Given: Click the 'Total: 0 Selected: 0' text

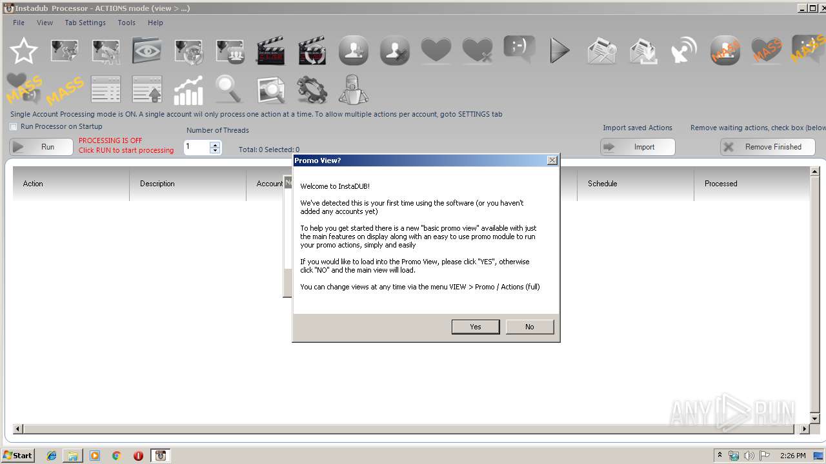Looking at the screenshot, I should click(269, 150).
